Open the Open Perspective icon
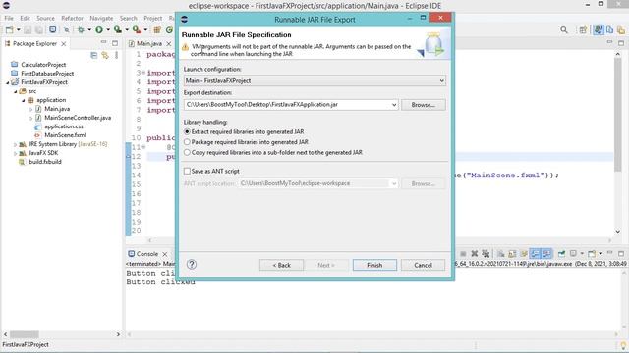Image resolution: width=629 pixels, height=353 pixels. pyautogui.click(x=583, y=30)
